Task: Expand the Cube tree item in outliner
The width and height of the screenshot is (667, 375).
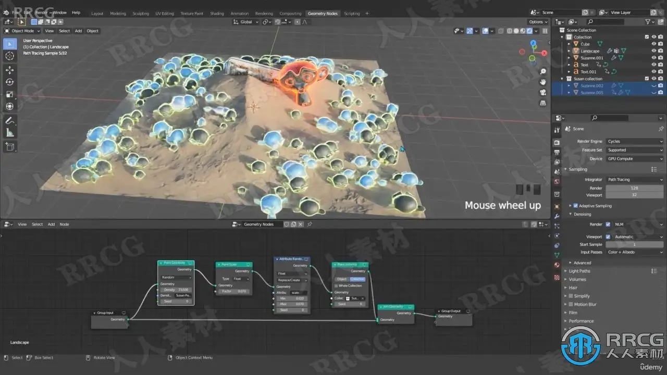Action: click(569, 44)
